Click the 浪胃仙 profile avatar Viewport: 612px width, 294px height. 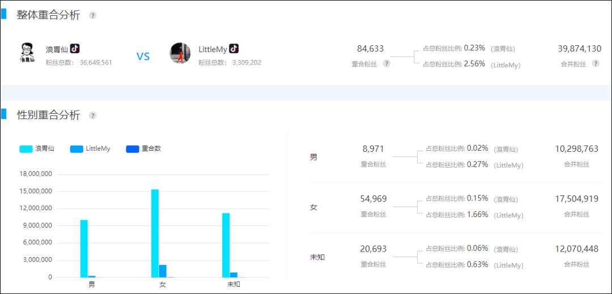tap(27, 53)
